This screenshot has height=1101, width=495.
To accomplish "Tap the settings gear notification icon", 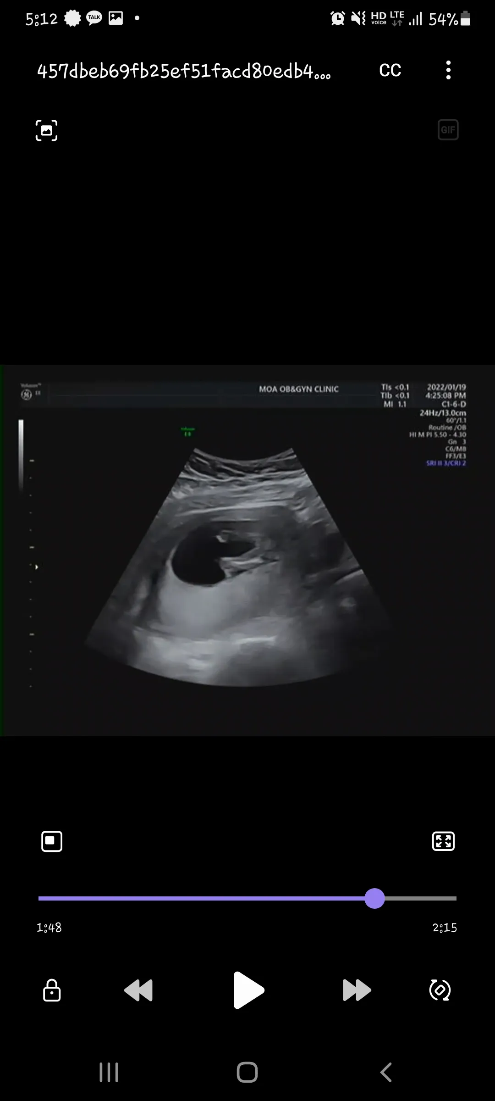I will [x=72, y=18].
